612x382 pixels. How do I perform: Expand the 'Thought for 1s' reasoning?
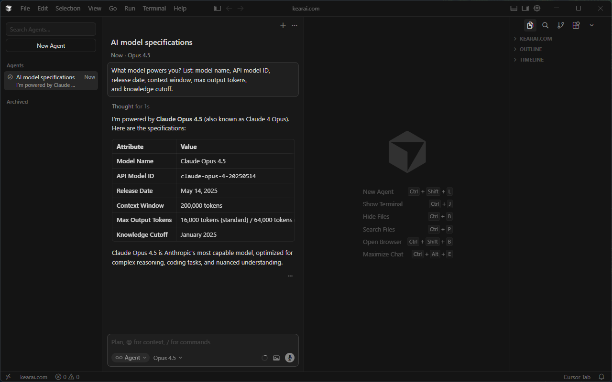click(131, 106)
